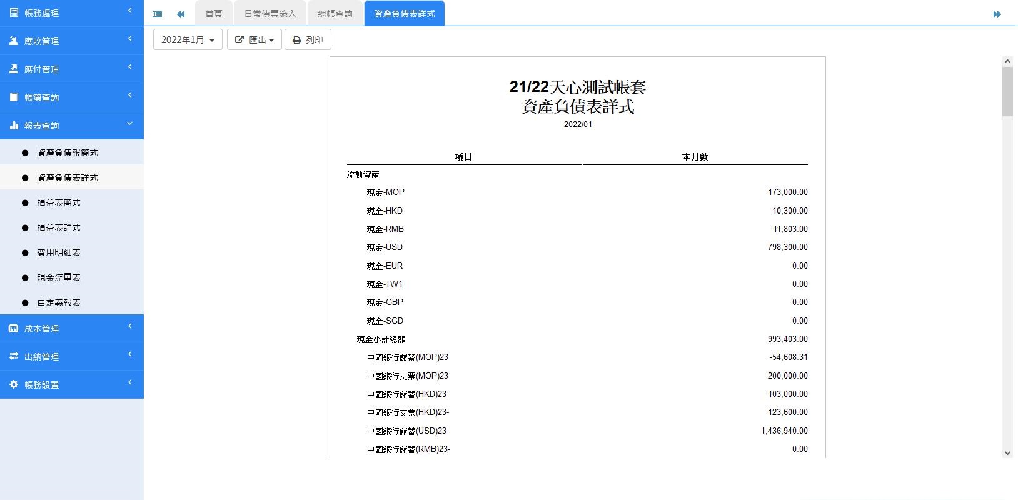This screenshot has height=500, width=1018.
Task: Click the 成本管理 sidebar icon
Action: 14,328
